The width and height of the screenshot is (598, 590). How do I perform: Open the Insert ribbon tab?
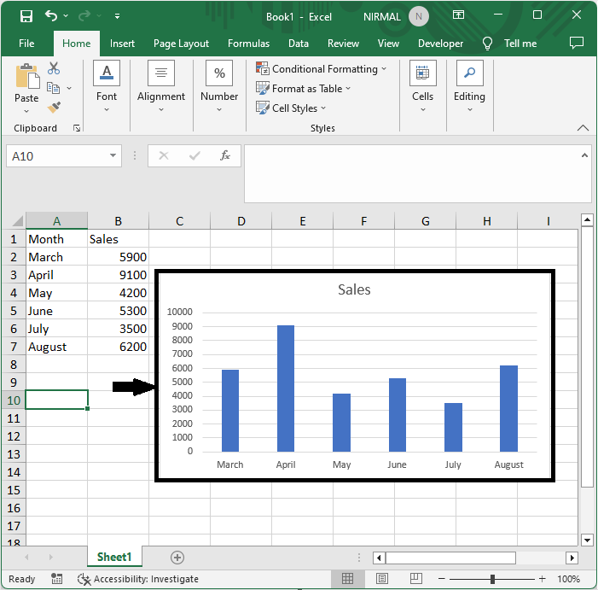(122, 44)
